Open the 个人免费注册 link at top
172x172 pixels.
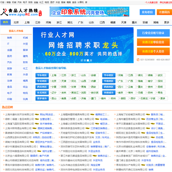pos(151,2)
